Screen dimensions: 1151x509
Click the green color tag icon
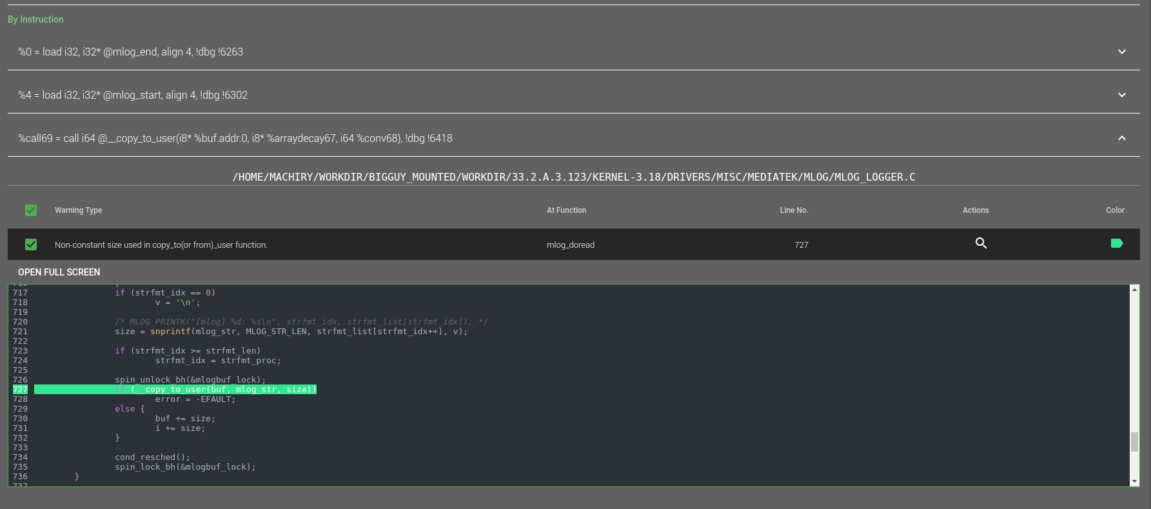click(1117, 243)
